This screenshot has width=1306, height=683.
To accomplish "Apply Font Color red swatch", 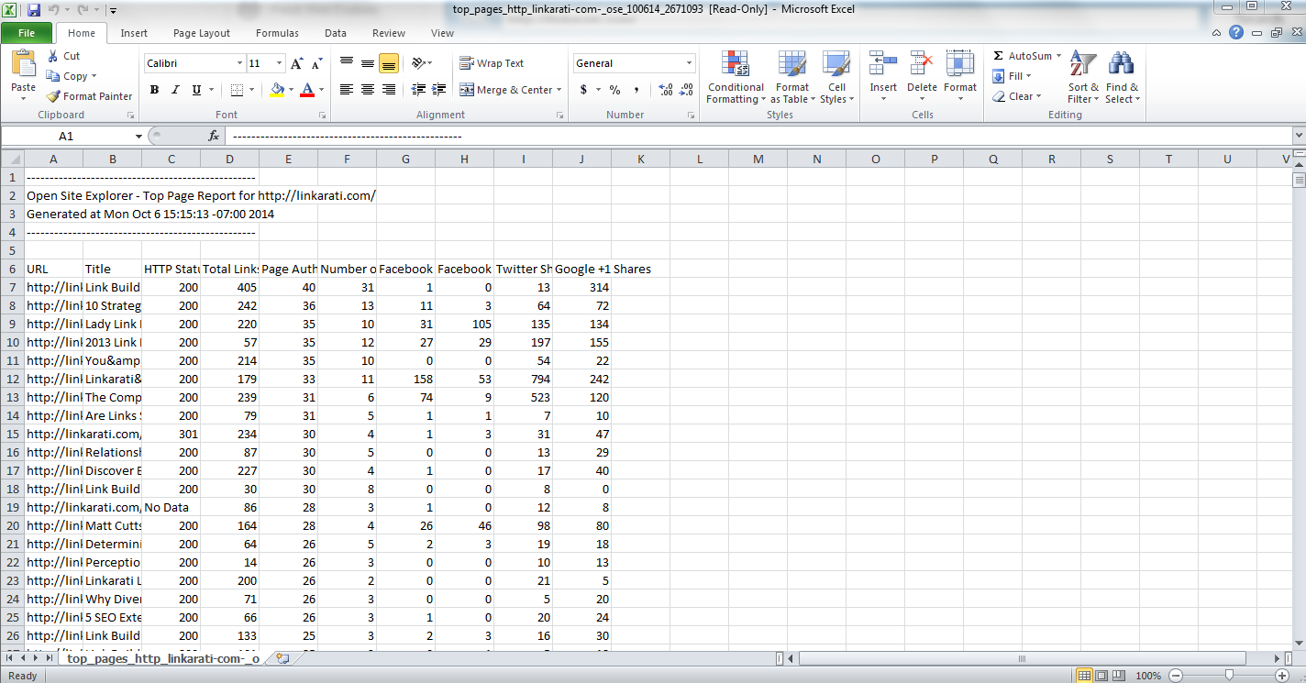I will click(x=306, y=90).
